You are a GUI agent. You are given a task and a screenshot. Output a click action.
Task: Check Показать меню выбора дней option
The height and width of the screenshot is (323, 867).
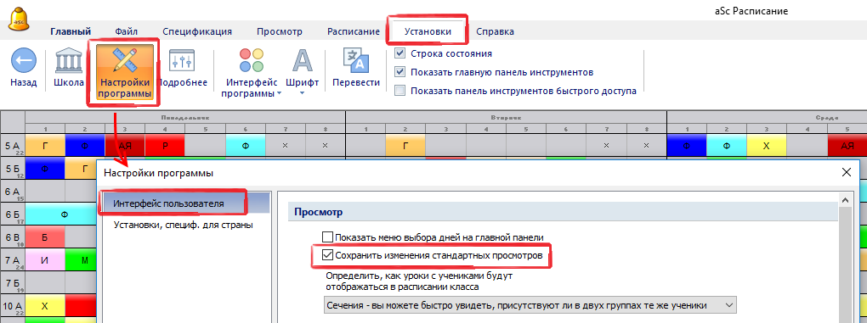point(327,237)
